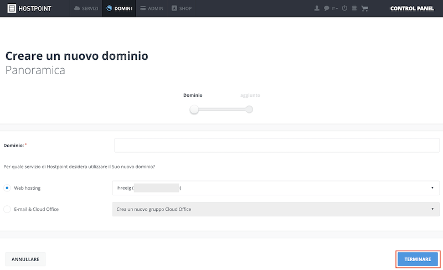Click the 'Per quale servizio di Hostpoint' question text
Screen dimensions: 443x270
[x=79, y=167]
